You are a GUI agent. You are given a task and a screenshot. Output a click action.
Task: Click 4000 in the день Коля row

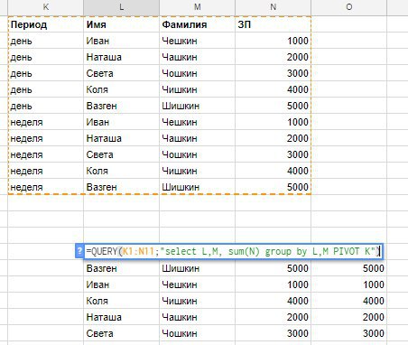point(274,89)
